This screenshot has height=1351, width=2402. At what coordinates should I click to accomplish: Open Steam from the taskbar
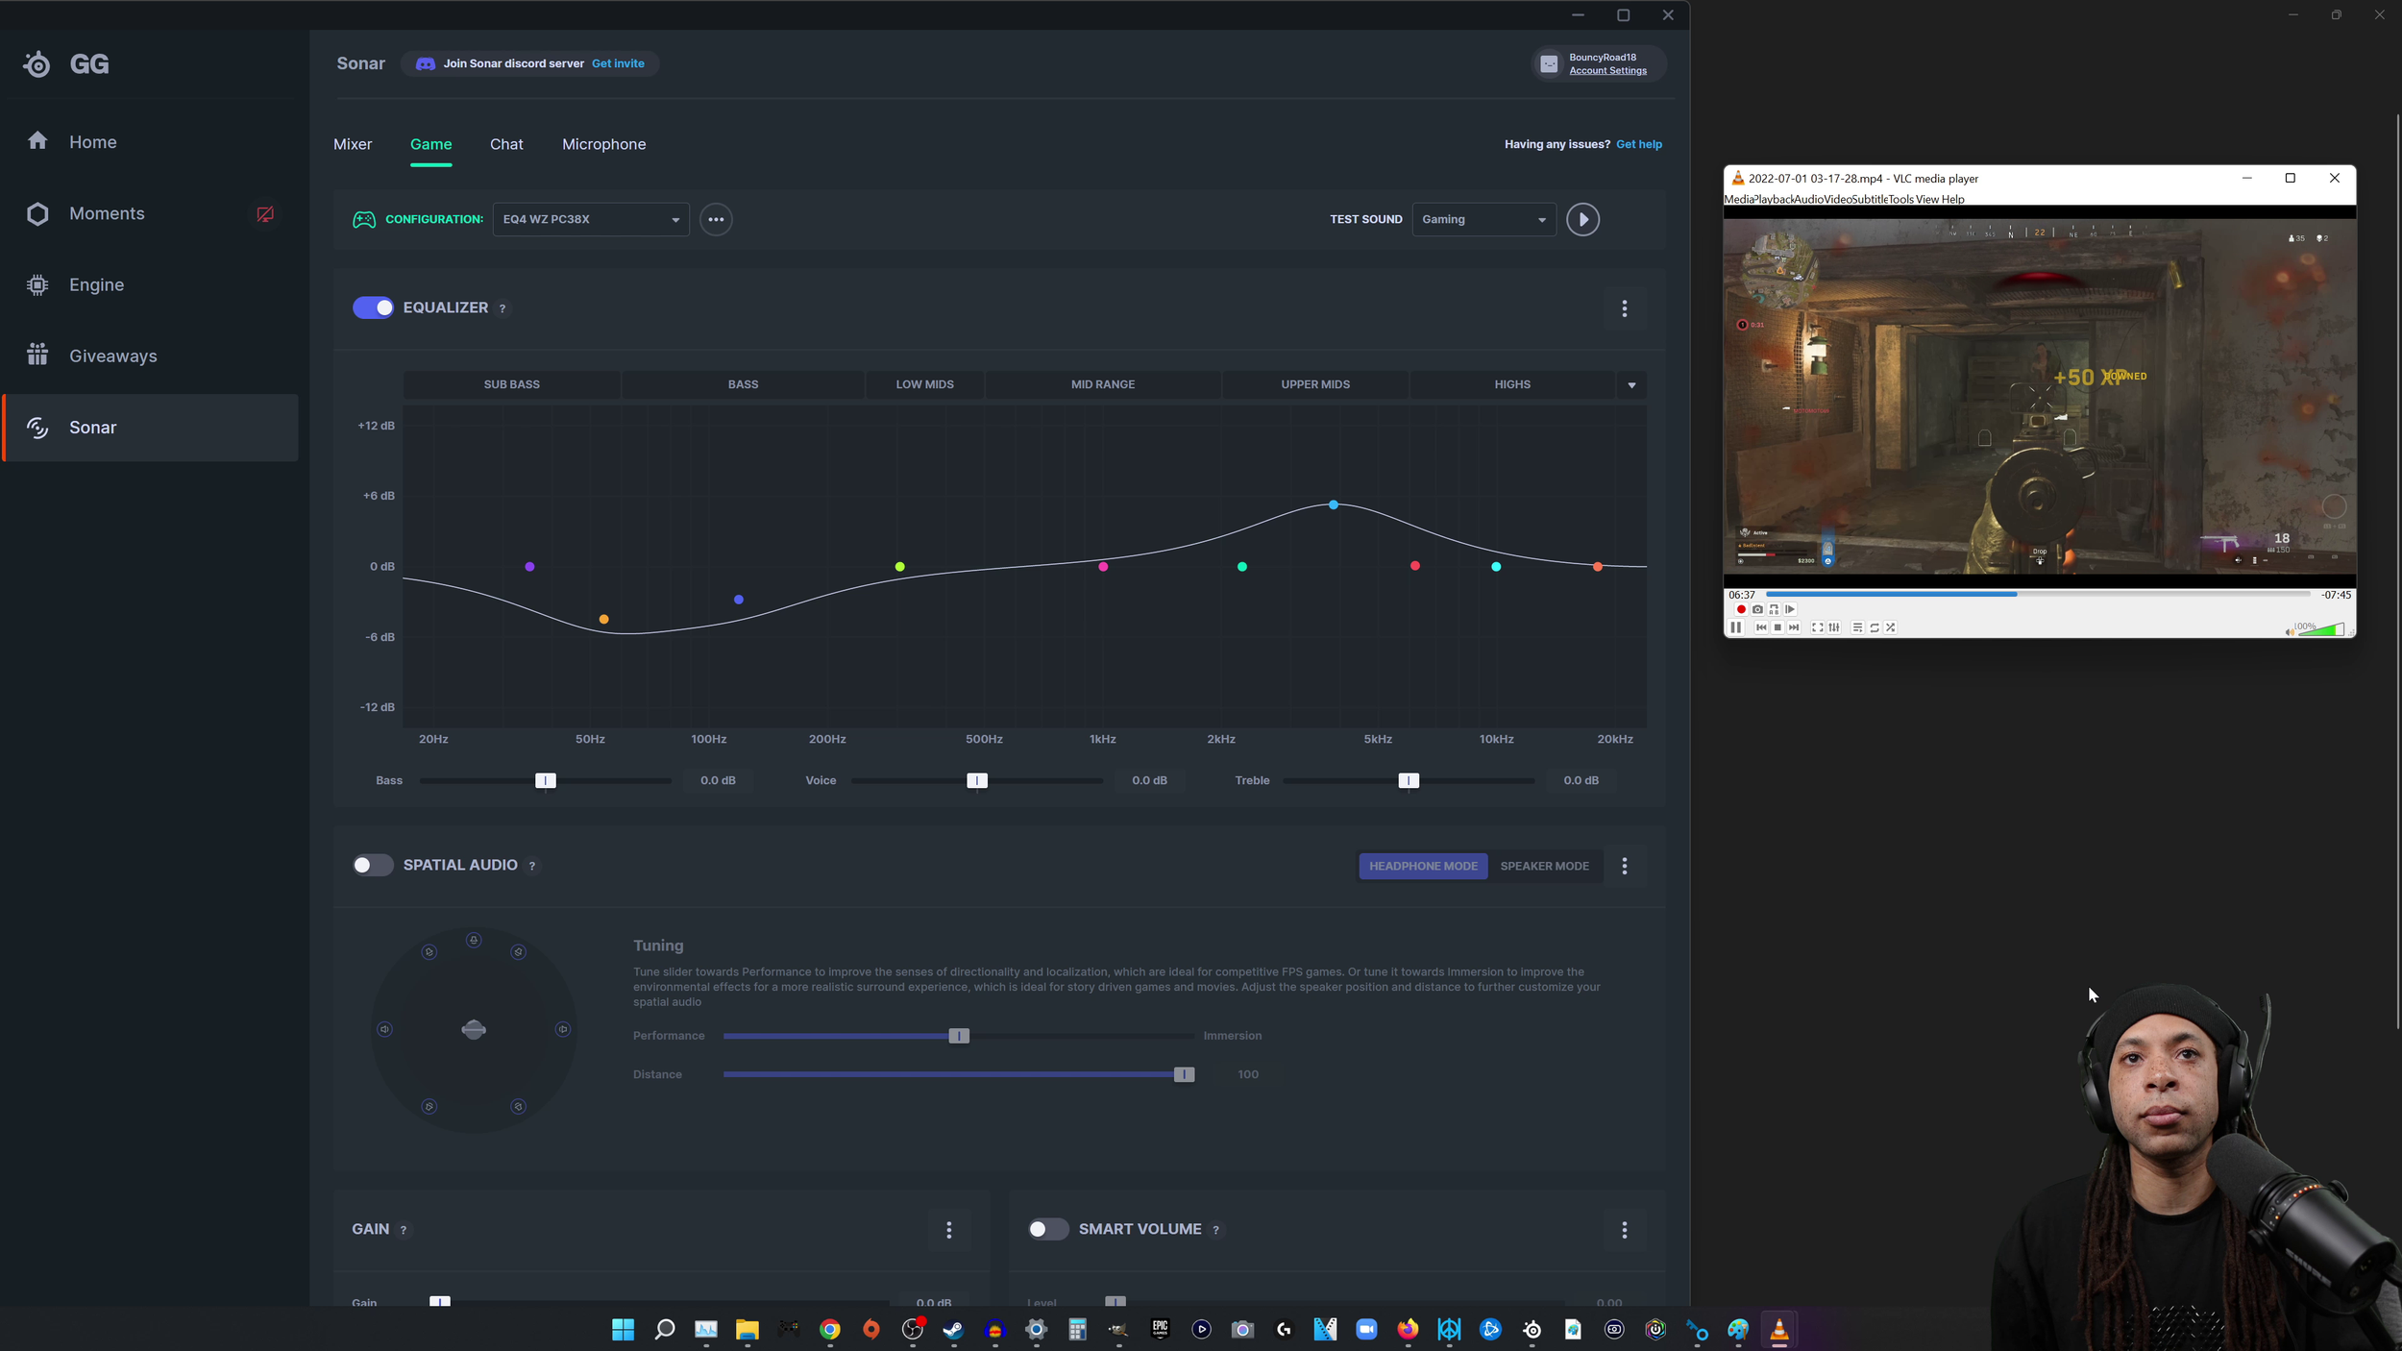tap(953, 1330)
